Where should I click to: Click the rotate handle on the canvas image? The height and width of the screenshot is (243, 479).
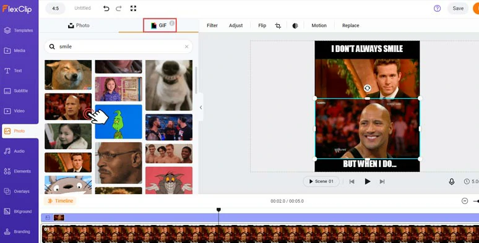[367, 88]
